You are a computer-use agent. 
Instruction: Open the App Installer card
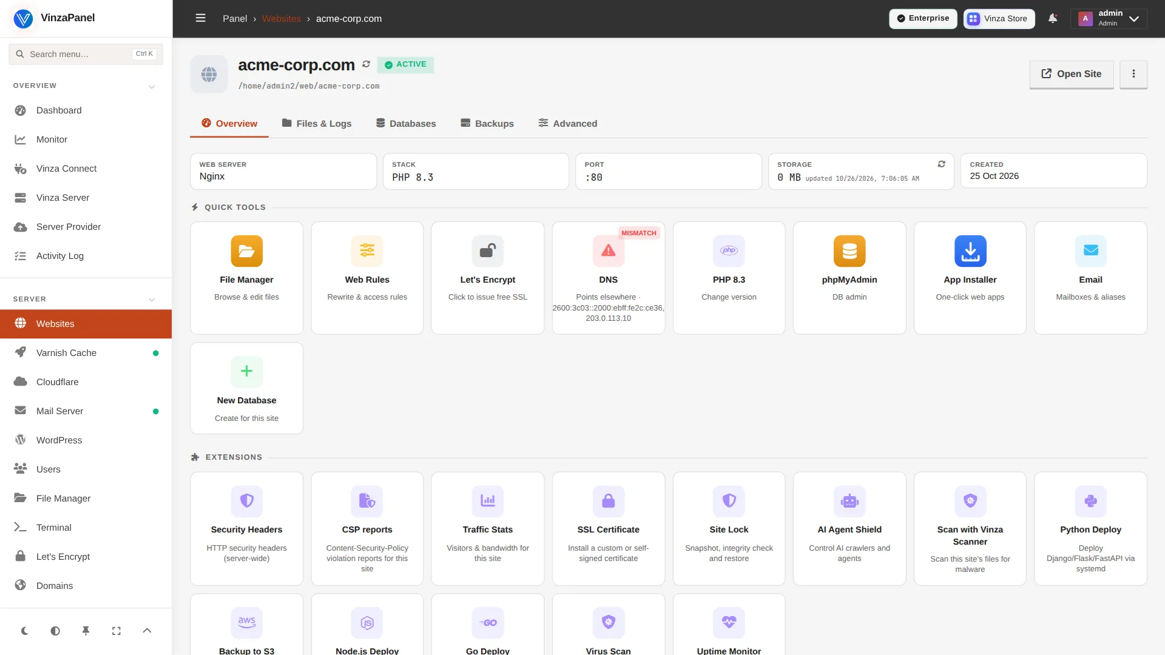970,278
